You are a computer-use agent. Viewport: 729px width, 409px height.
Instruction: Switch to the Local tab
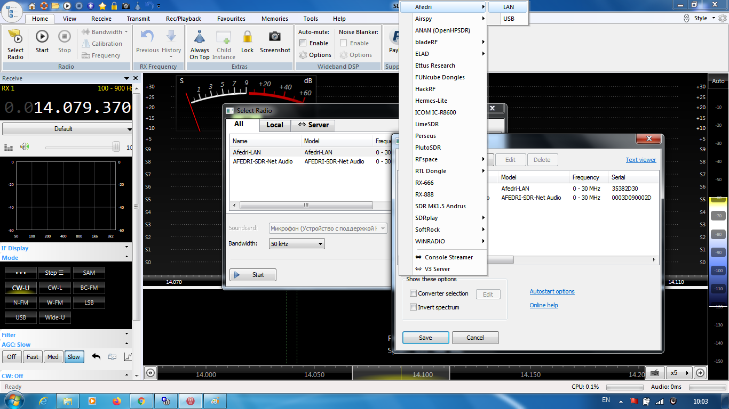pyautogui.click(x=275, y=125)
